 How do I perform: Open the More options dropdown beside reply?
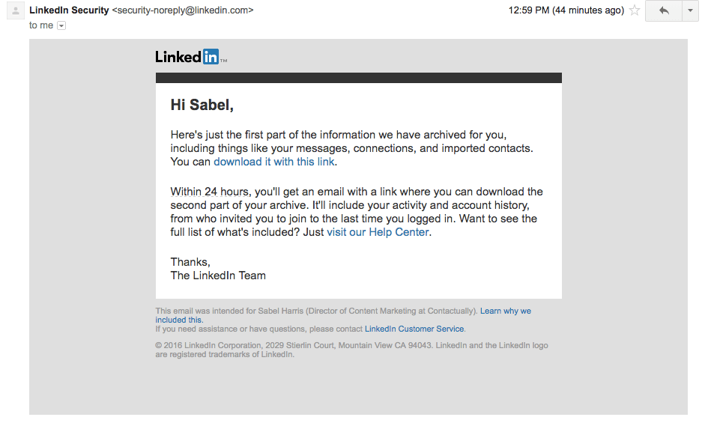(690, 10)
